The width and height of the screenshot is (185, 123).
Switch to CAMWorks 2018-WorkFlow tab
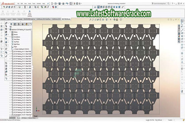pyautogui.click(x=43, y=19)
